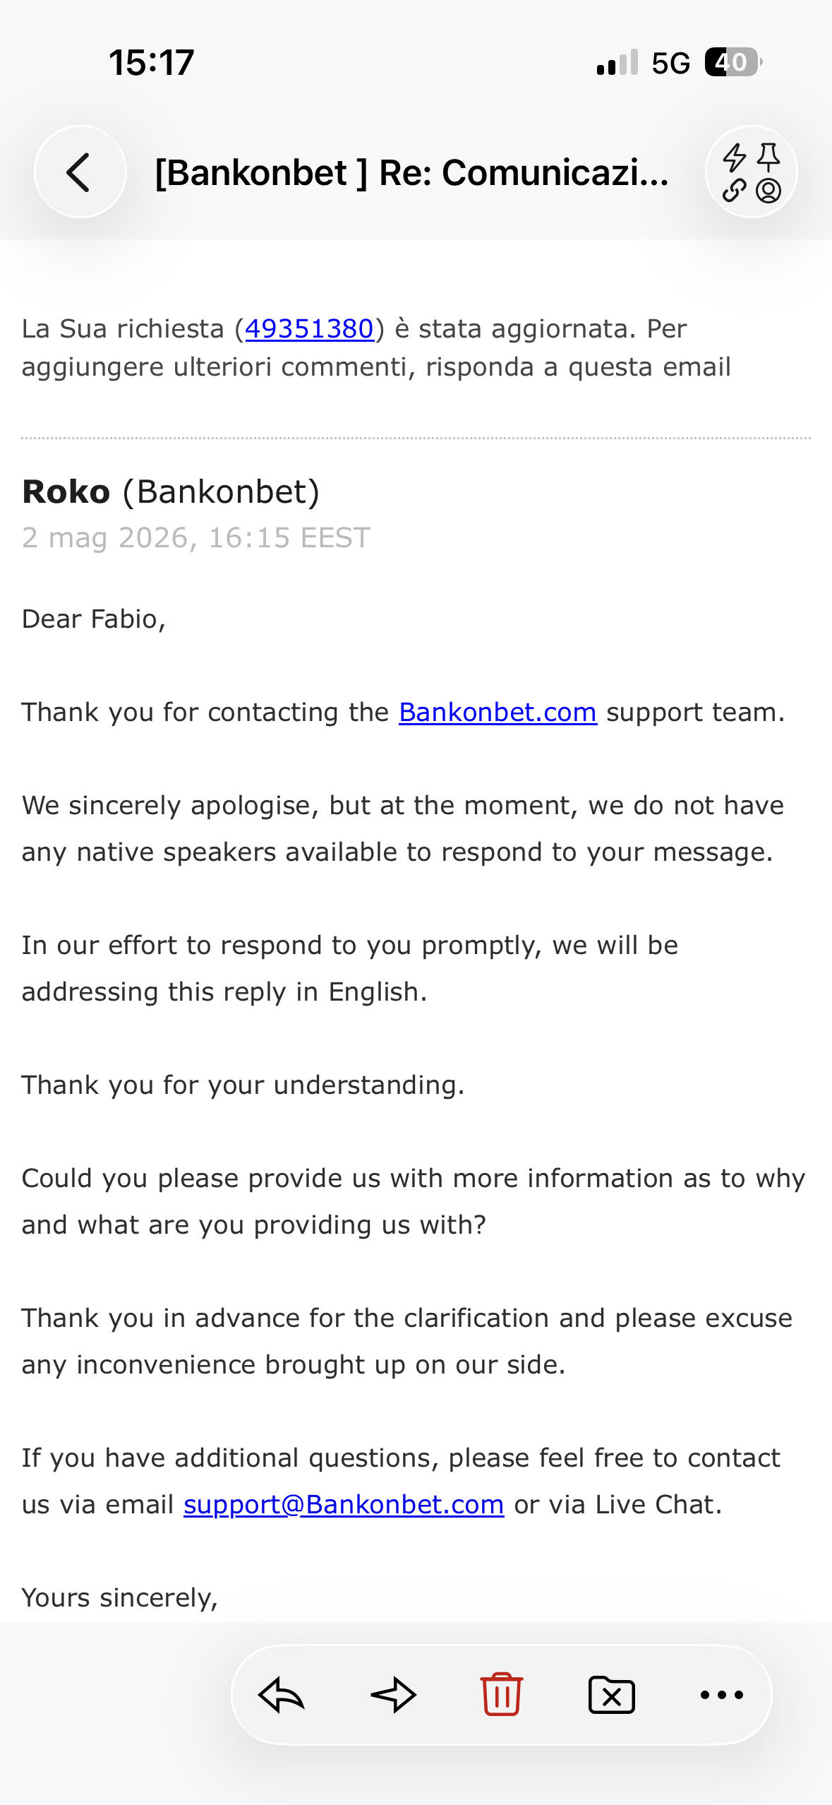Tap the email subject title

pyautogui.click(x=412, y=172)
